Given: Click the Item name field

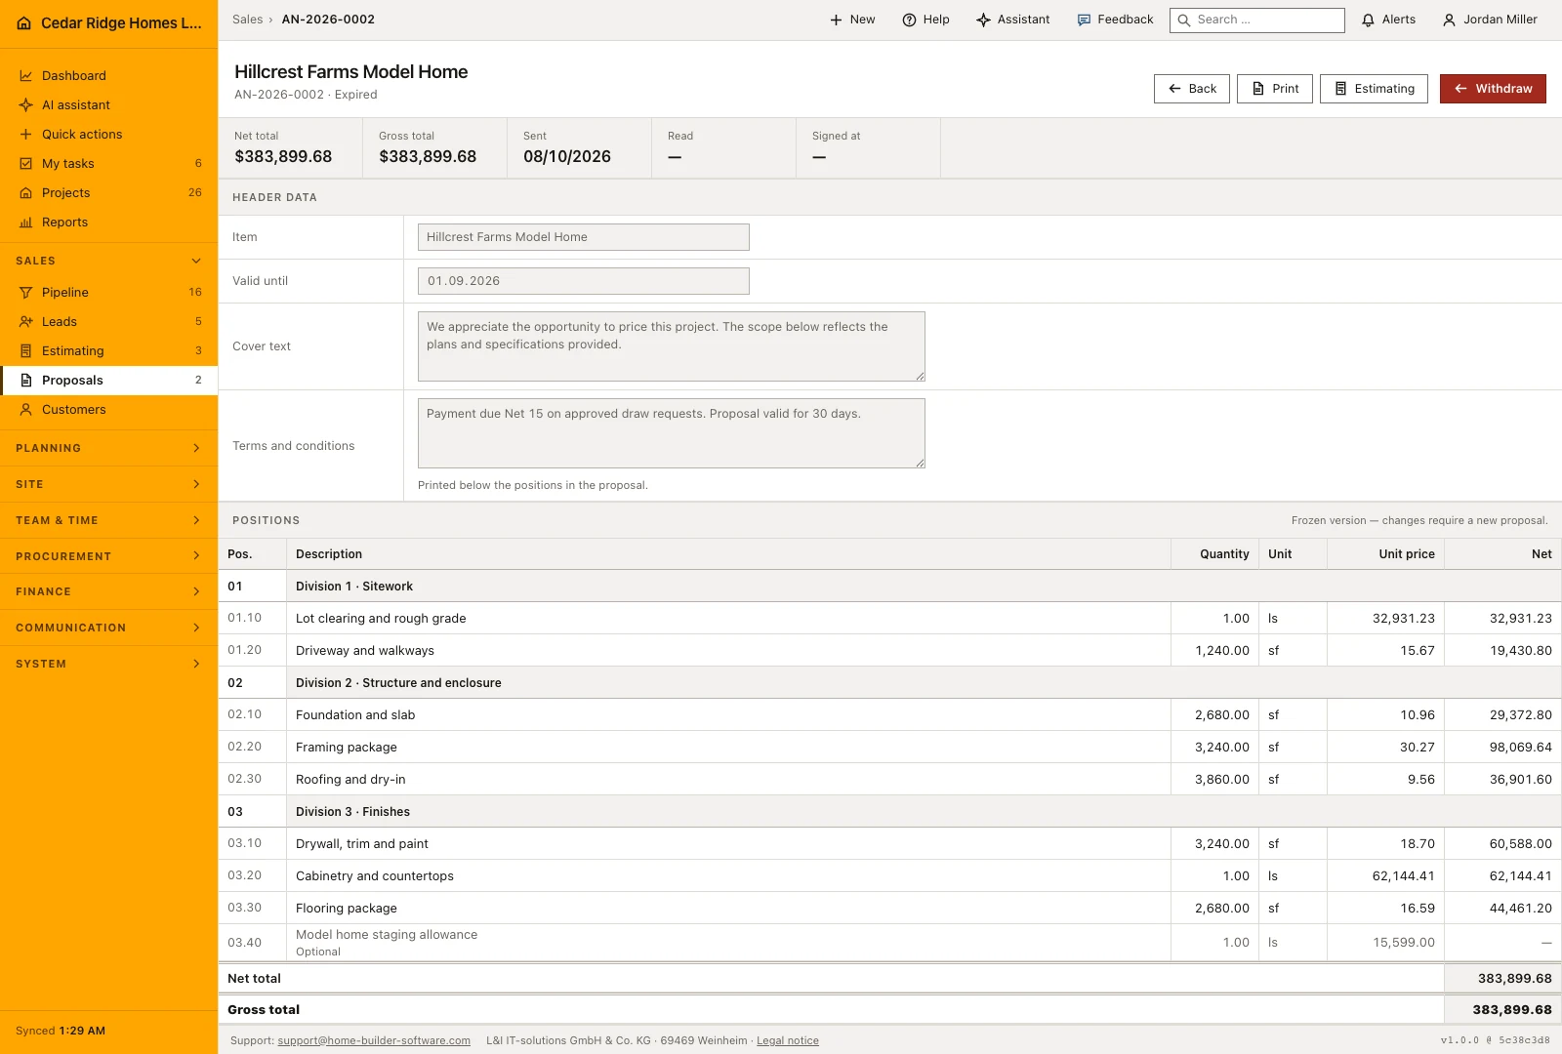Looking at the screenshot, I should (584, 237).
